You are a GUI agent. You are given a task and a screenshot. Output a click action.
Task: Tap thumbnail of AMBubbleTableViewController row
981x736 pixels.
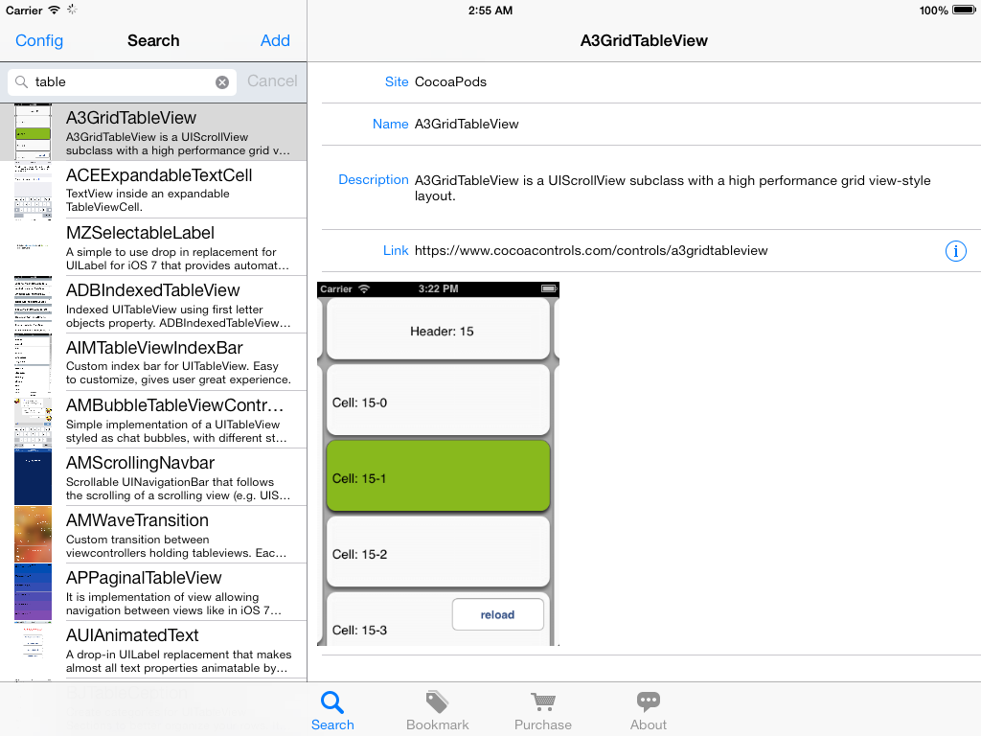[34, 420]
